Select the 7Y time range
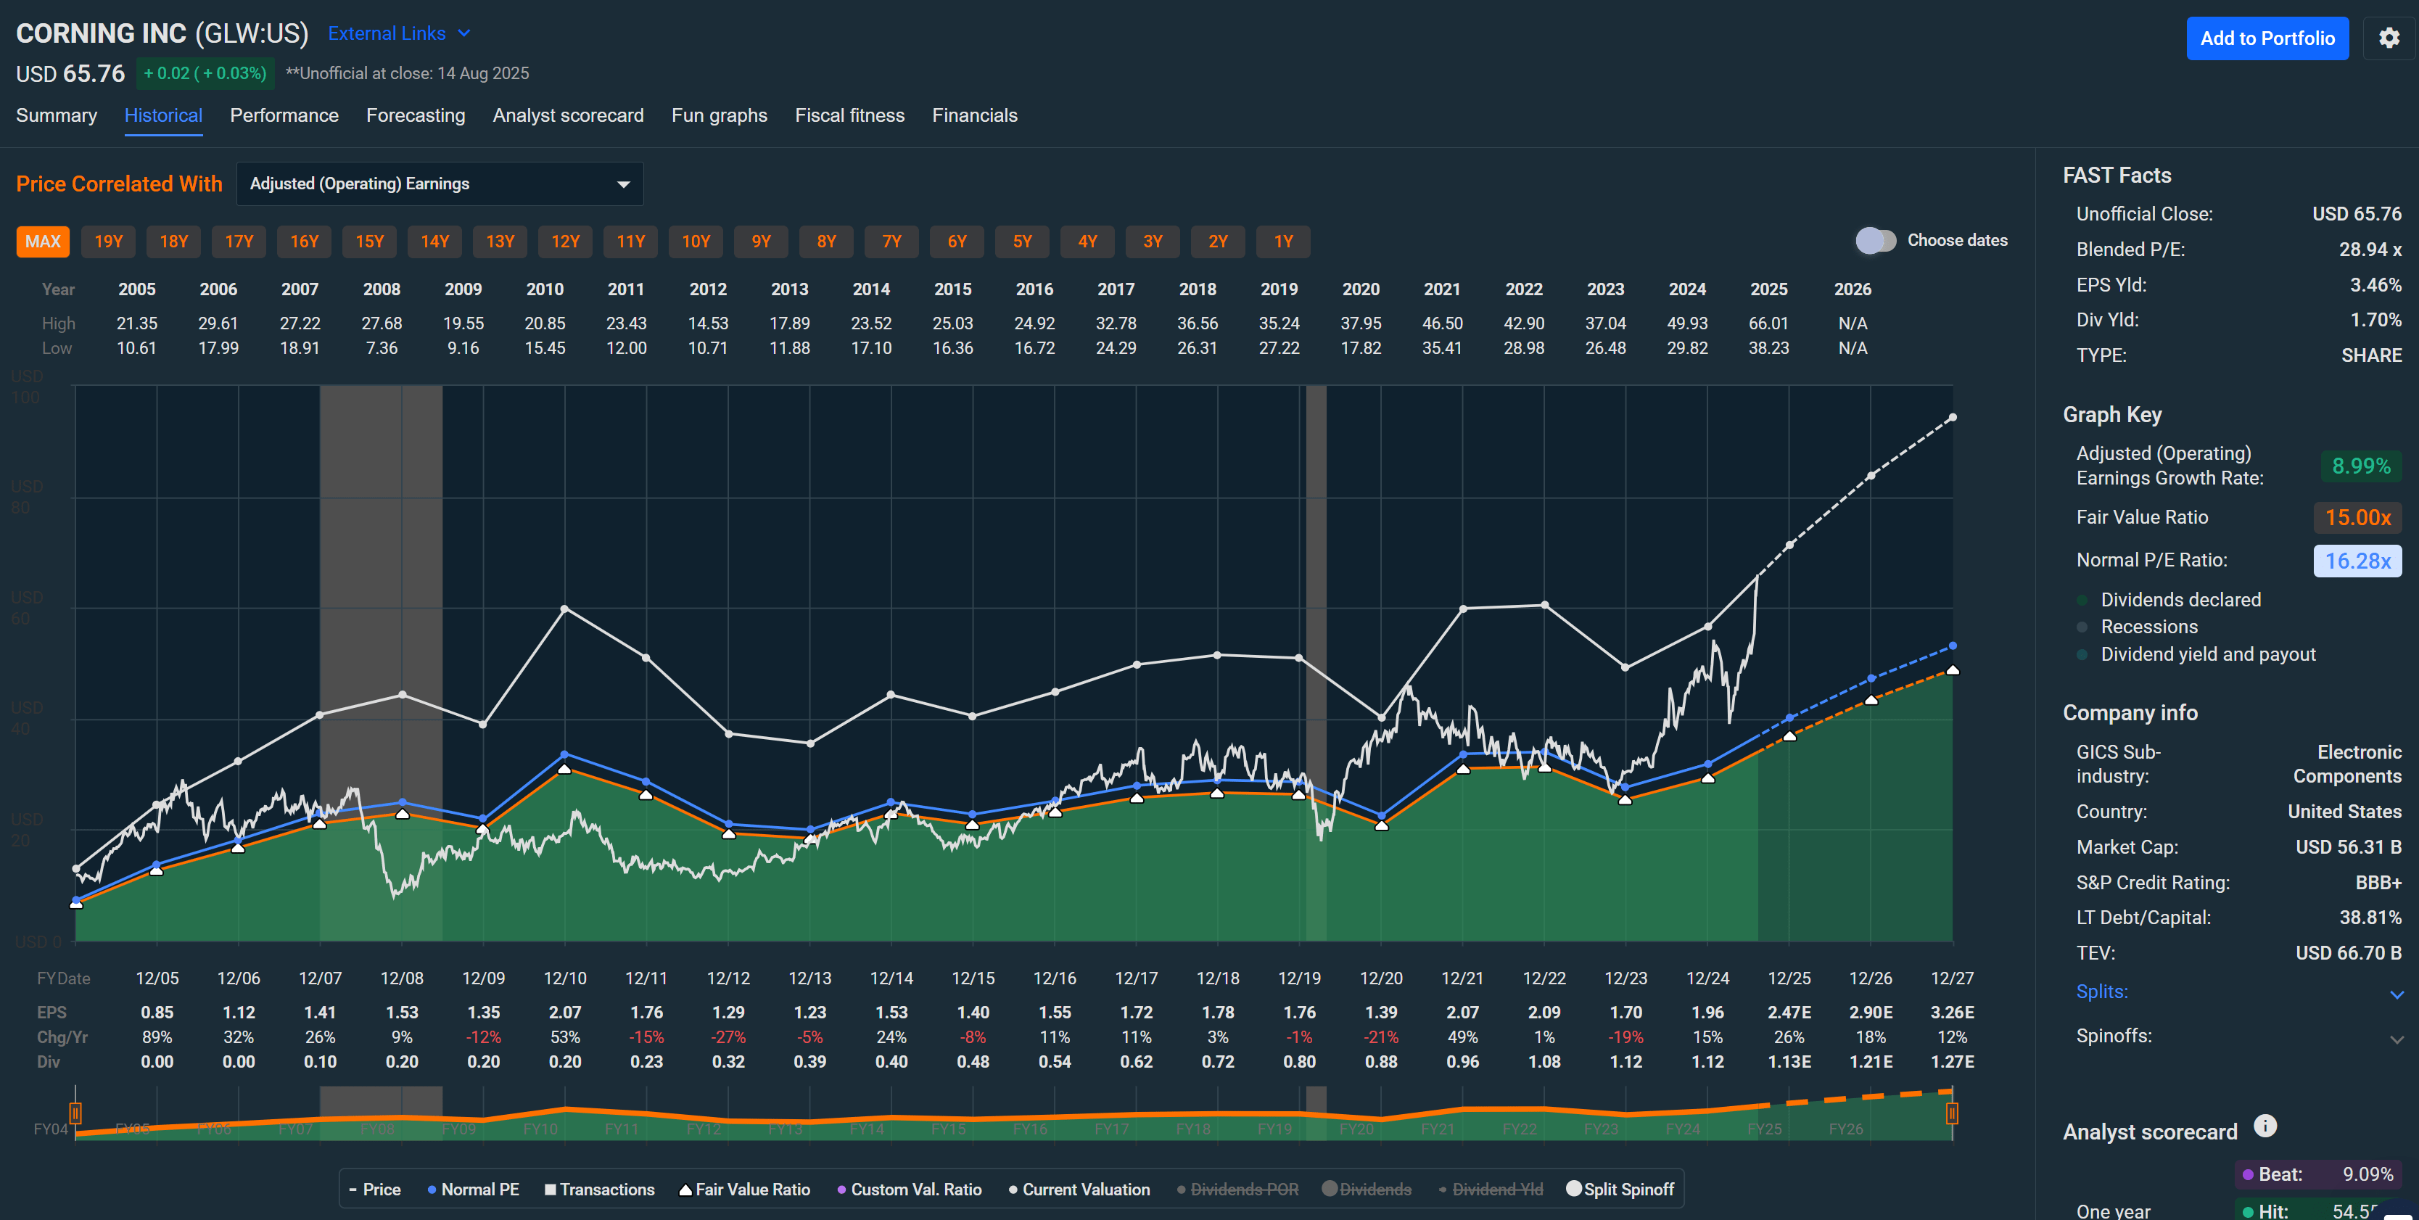Viewport: 2419px width, 1220px height. [x=892, y=242]
